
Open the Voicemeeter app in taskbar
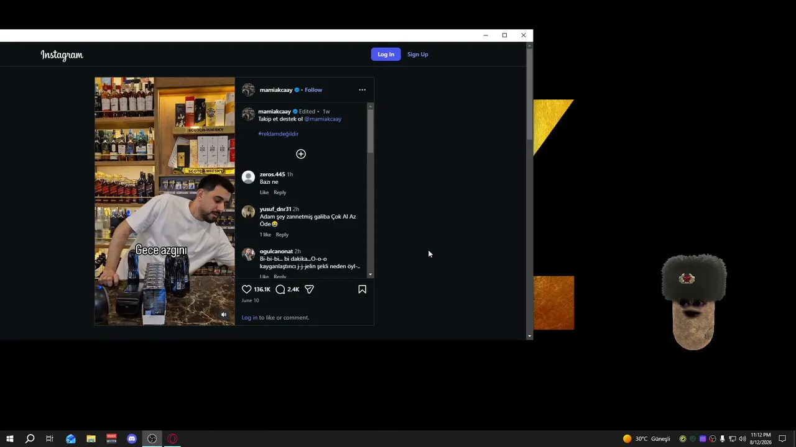(111, 439)
